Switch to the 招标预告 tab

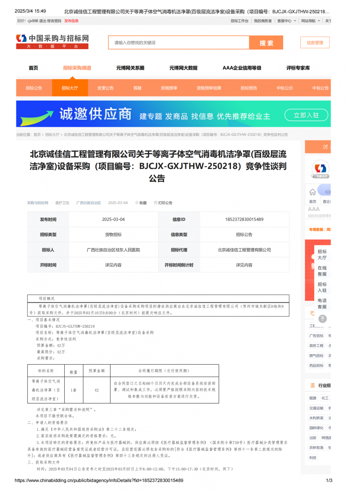249,88
